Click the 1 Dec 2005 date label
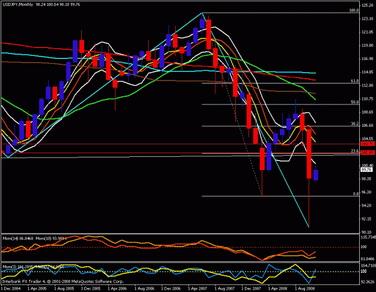This screenshot has height=292, width=376. [x=91, y=288]
